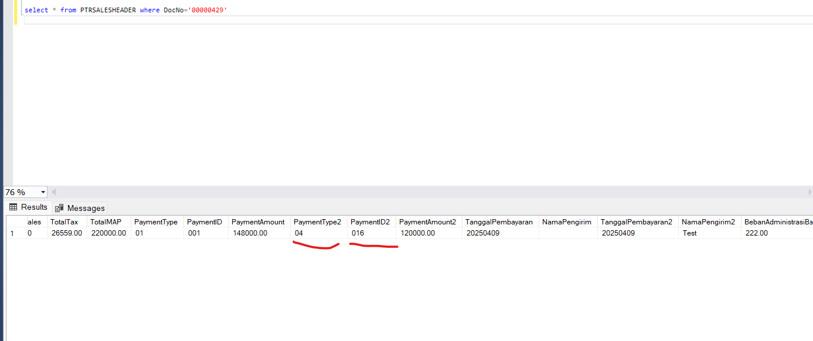Select 20250409 under TanggalPembayaran column

tap(501, 233)
